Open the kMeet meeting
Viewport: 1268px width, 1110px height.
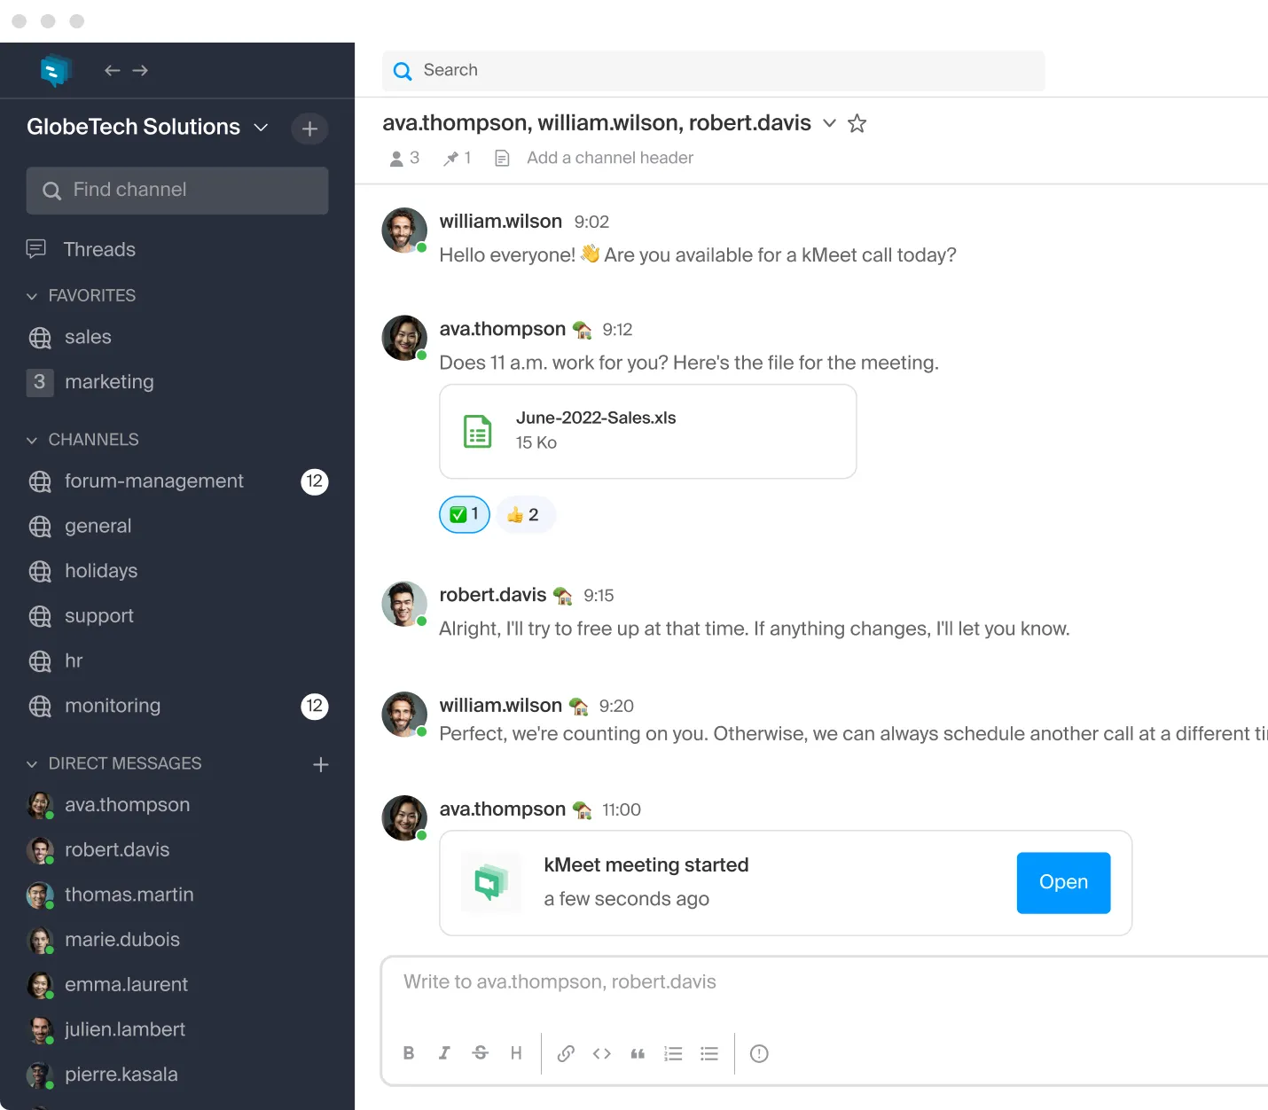tap(1063, 883)
